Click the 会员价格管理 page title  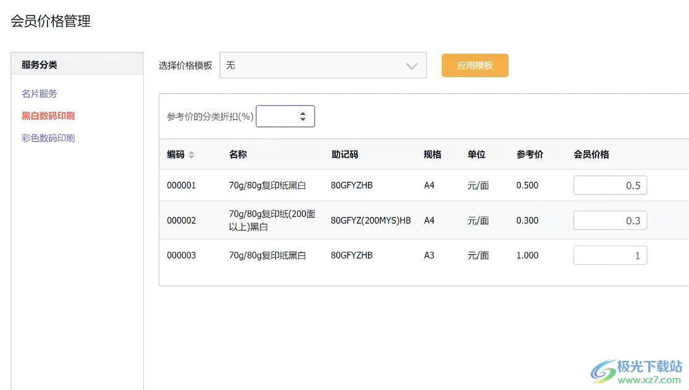coord(51,21)
